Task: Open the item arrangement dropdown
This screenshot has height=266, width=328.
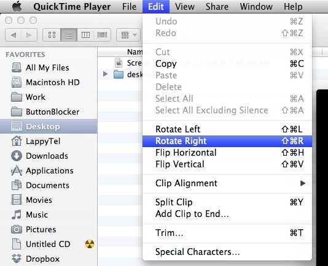Action: (128, 35)
